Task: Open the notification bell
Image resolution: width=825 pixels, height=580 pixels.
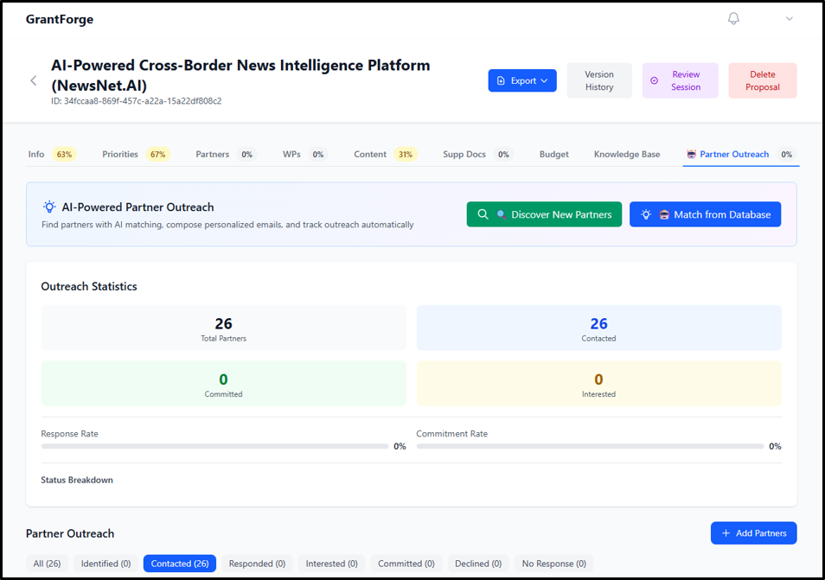Action: click(732, 18)
